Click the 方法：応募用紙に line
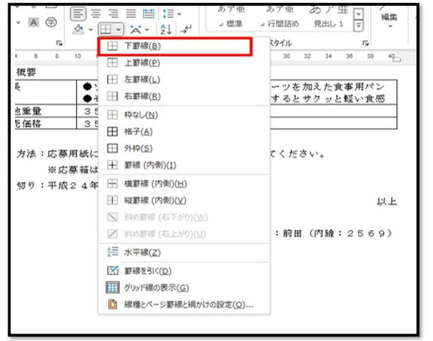This screenshot has height=341, width=433. pyautogui.click(x=57, y=154)
